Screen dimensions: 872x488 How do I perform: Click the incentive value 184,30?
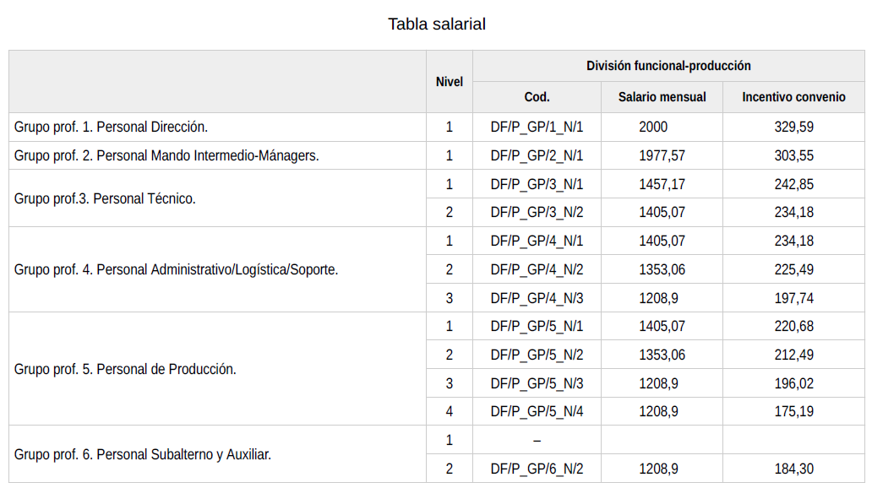[793, 469]
